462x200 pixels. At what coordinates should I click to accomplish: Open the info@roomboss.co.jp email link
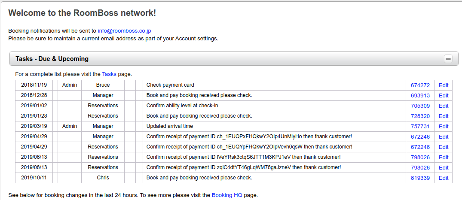124,30
